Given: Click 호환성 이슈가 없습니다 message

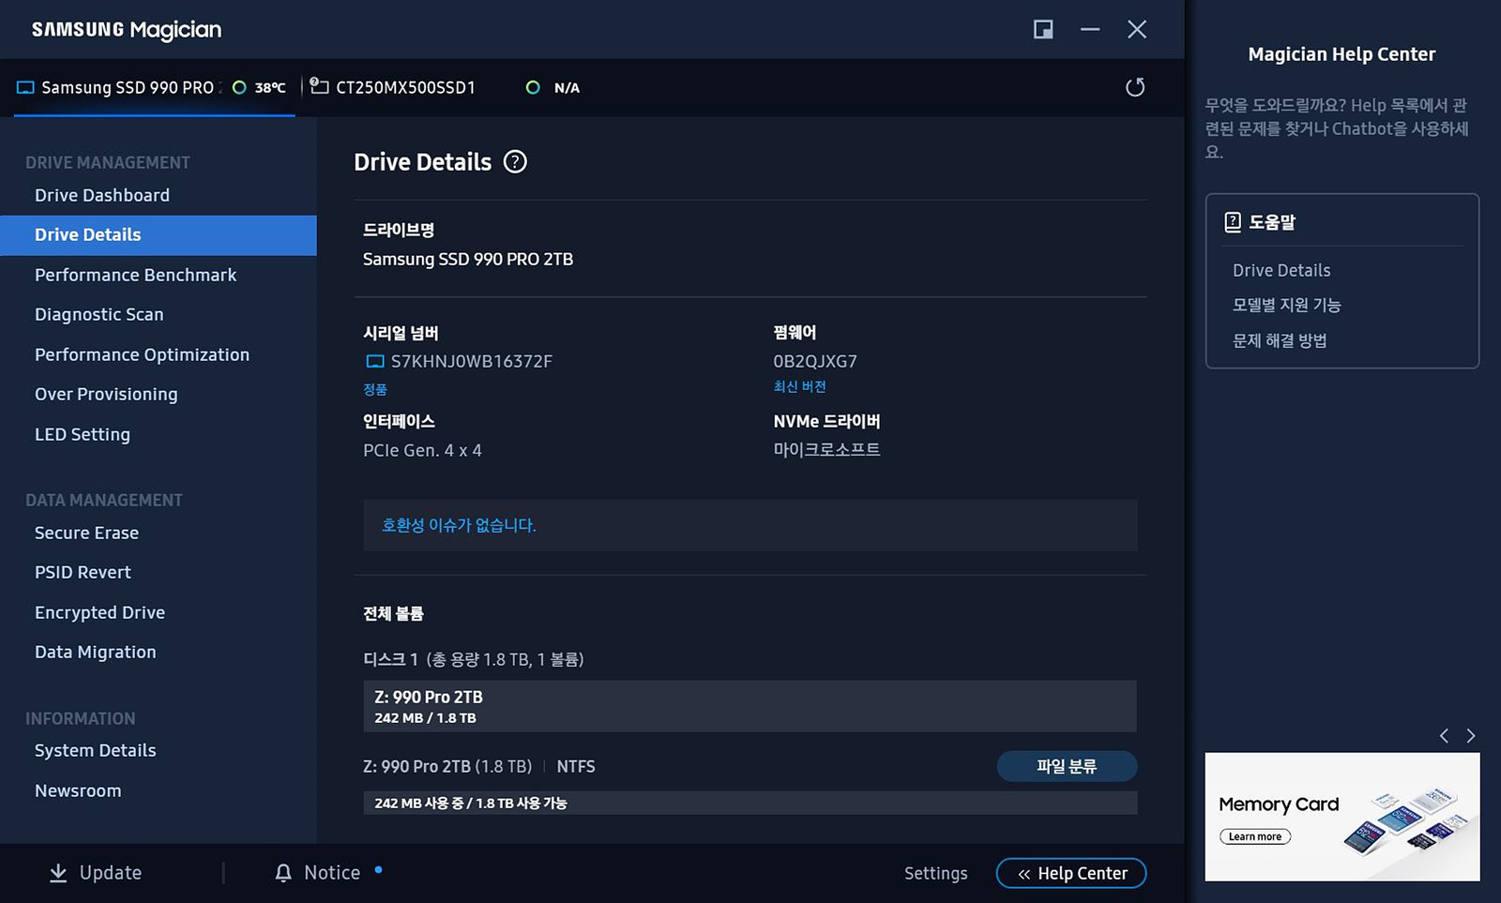Looking at the screenshot, I should click(x=459, y=525).
